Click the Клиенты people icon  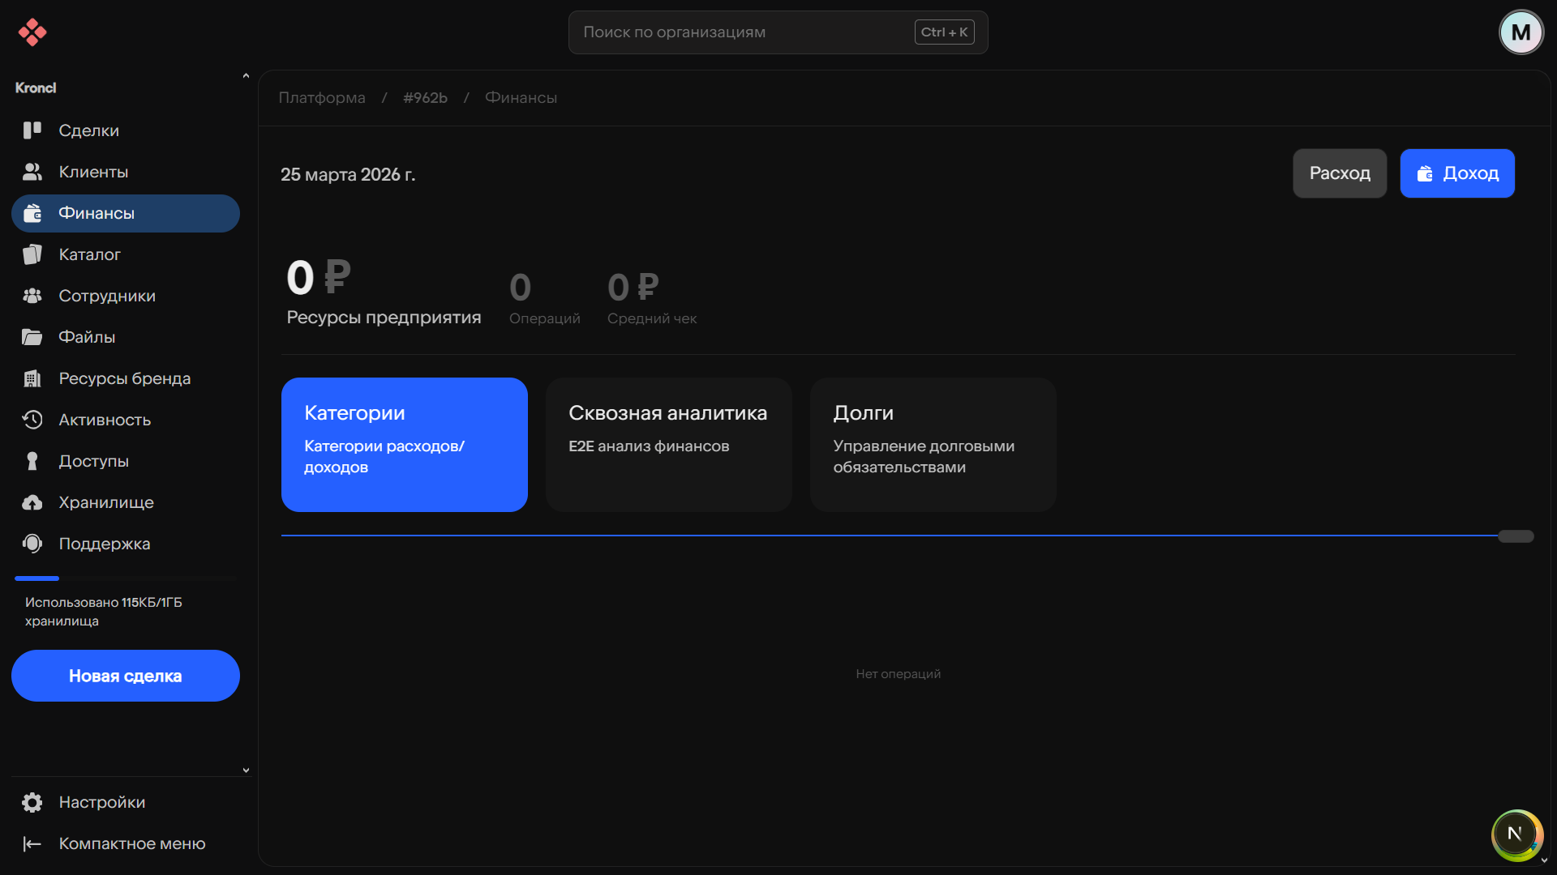[32, 172]
